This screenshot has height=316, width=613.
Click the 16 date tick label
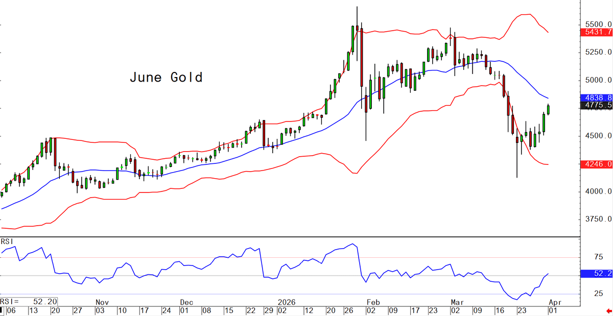pyautogui.click(x=501, y=310)
